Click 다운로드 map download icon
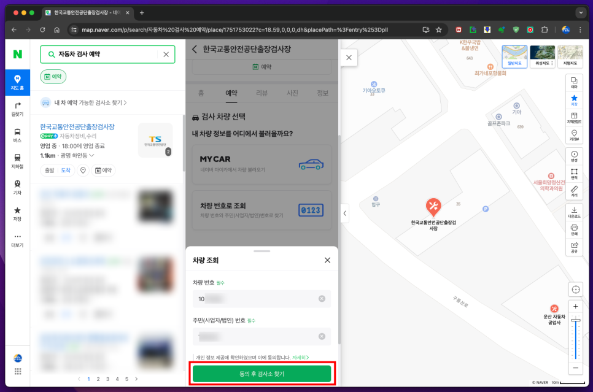 pyautogui.click(x=574, y=212)
